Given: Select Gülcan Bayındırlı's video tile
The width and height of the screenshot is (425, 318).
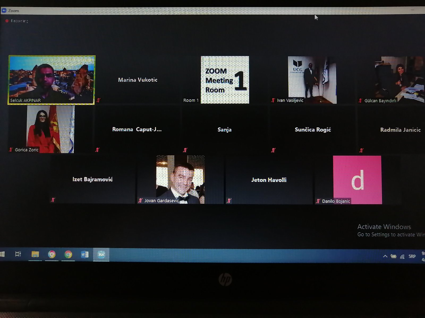Looking at the screenshot, I should tap(391, 80).
